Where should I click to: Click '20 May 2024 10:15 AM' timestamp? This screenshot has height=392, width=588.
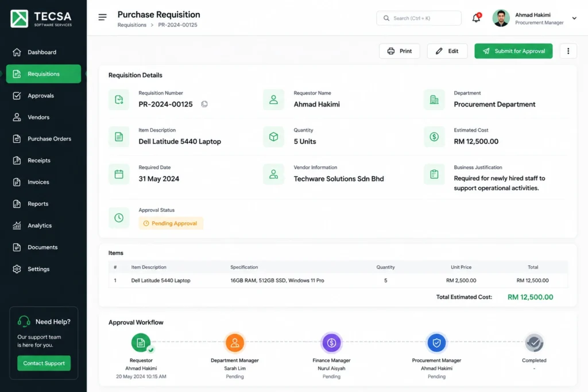pyautogui.click(x=141, y=377)
